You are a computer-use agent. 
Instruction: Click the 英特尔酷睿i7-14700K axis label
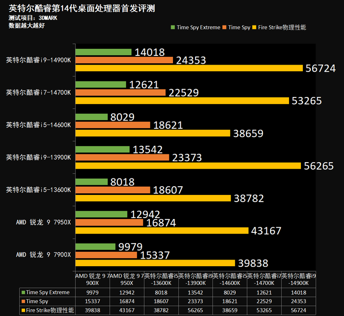point(39,92)
